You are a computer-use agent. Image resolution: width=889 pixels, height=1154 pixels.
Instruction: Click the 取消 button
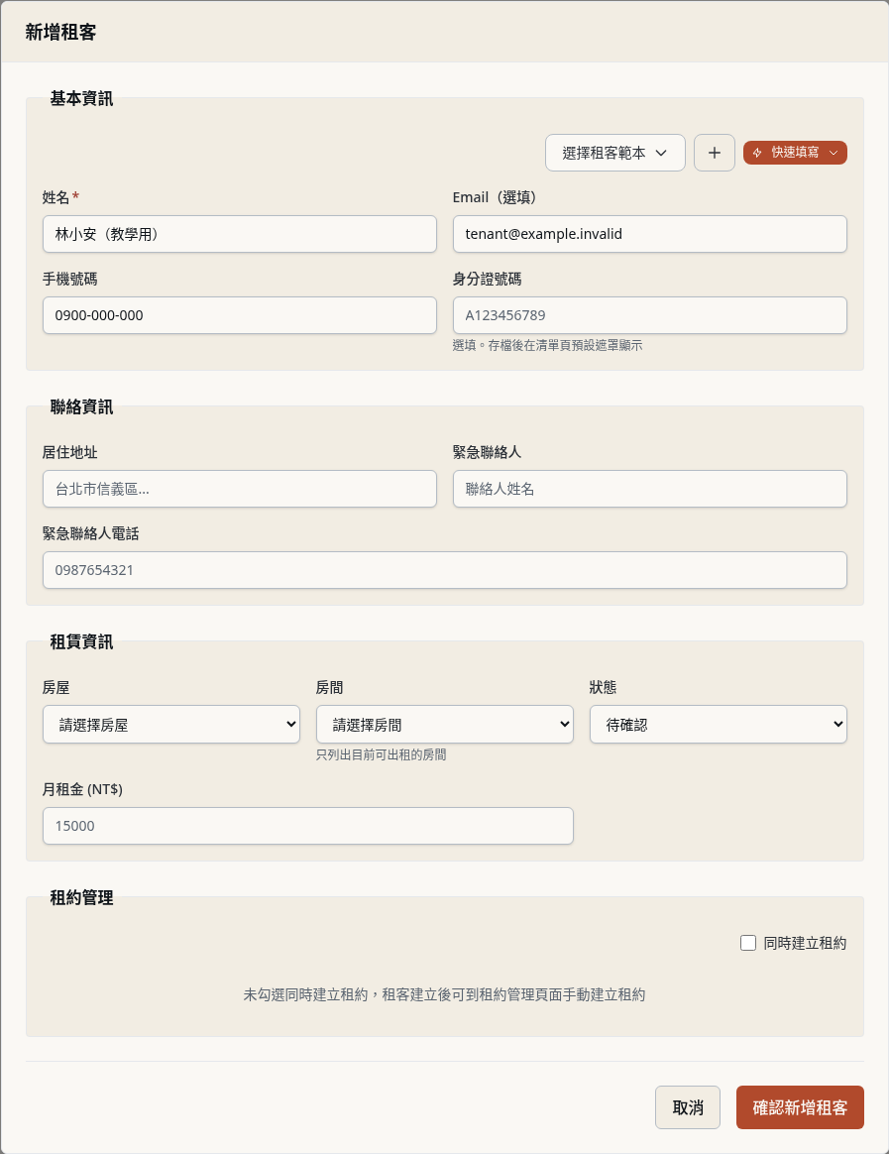[688, 1106]
